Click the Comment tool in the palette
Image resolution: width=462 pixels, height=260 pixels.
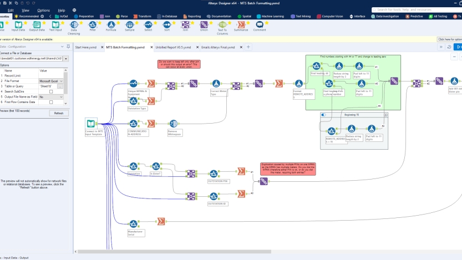259,25
